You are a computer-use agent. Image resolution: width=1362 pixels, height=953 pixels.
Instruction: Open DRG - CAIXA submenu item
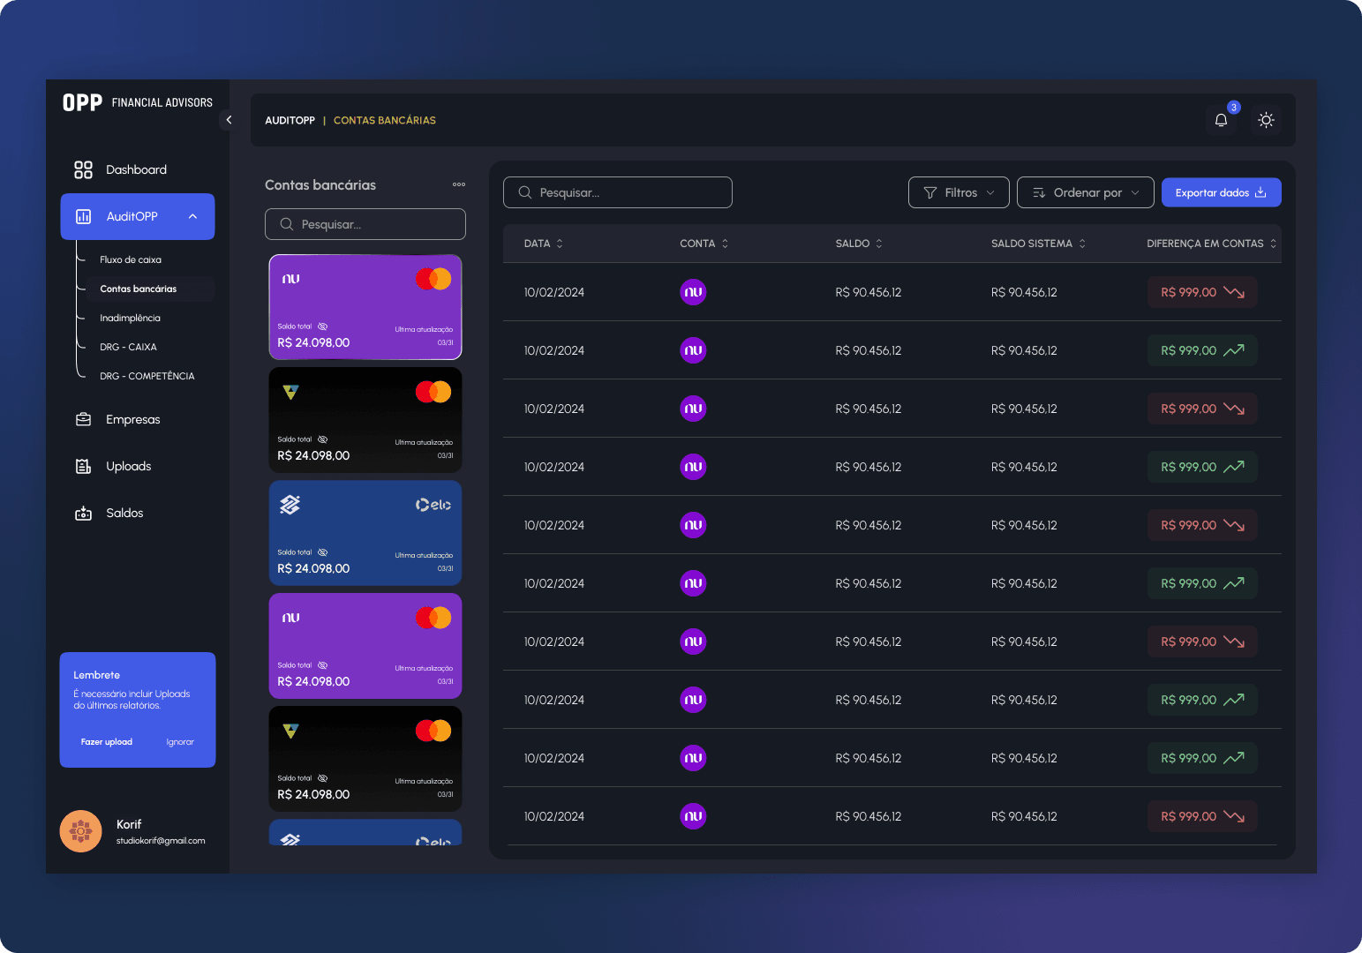point(128,347)
